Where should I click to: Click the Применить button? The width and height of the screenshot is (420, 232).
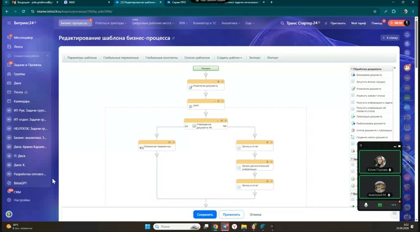(231, 214)
